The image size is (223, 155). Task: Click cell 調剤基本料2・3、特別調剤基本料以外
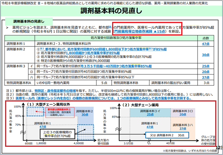coord(64,44)
